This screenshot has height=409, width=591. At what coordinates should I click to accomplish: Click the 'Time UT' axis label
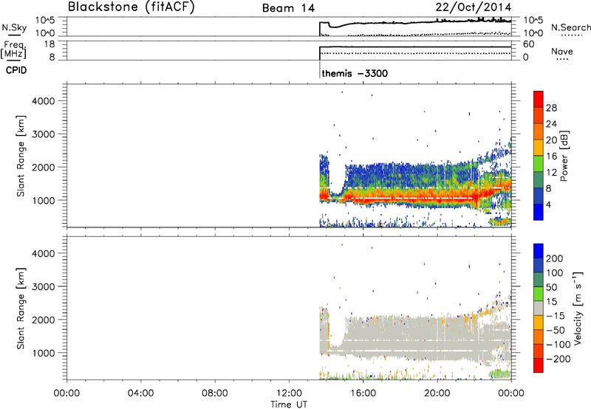pos(289,405)
